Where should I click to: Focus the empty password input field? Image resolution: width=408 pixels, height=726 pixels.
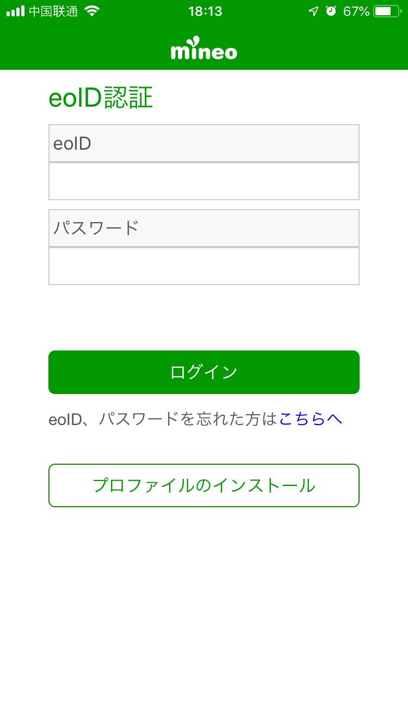click(x=203, y=266)
